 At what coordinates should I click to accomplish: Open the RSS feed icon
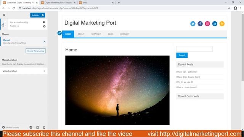[222, 24]
